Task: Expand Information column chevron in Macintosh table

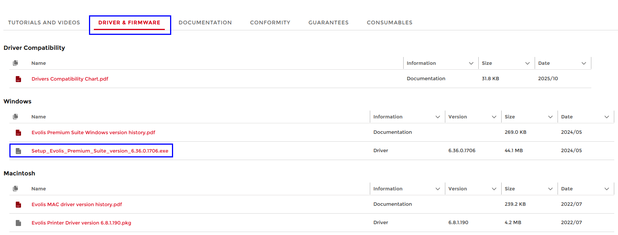Action: [x=438, y=189]
